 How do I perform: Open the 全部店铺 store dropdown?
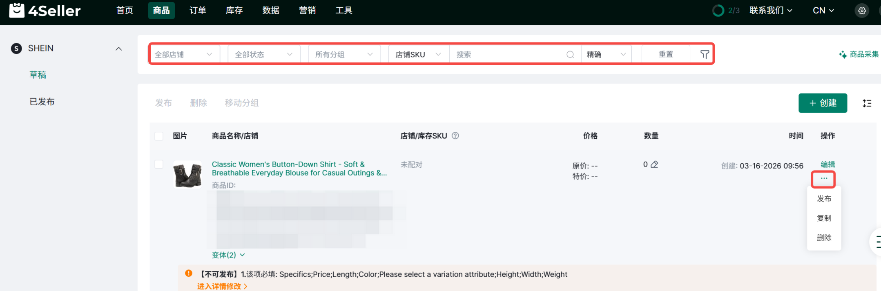183,54
